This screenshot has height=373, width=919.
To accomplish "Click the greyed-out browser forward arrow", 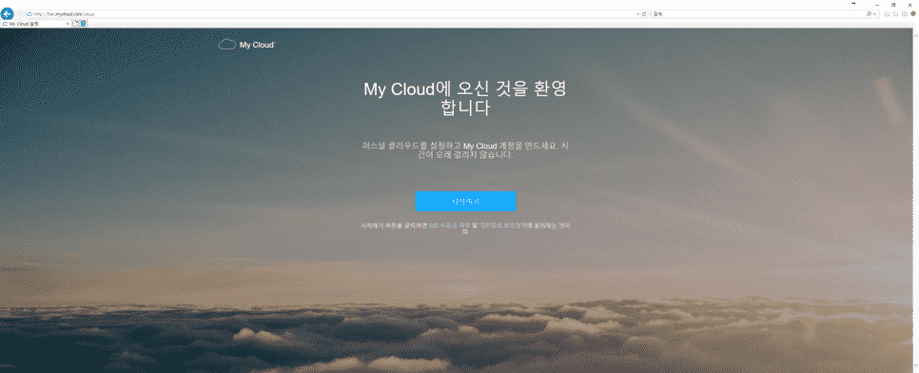I will 20,13.
